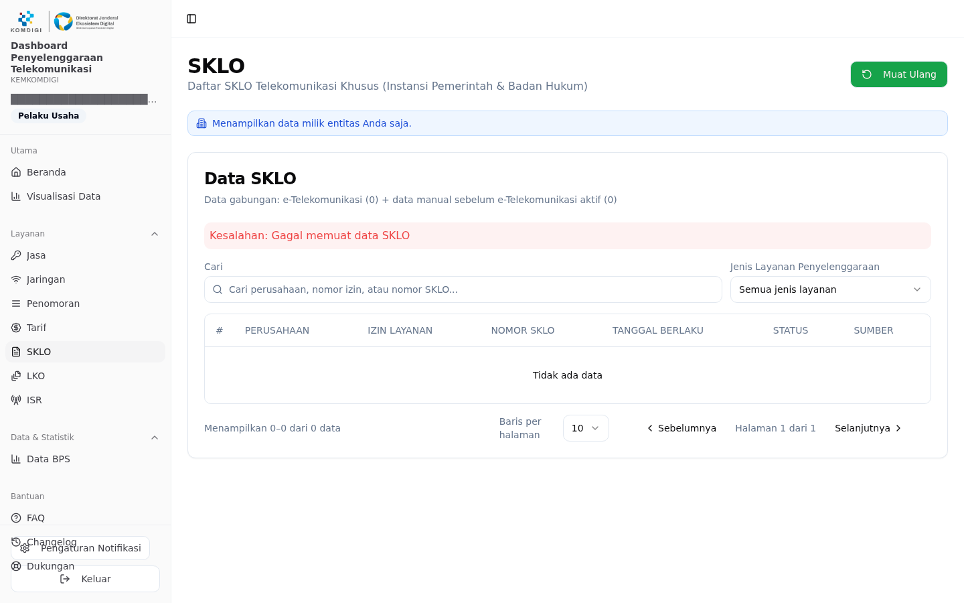The image size is (964, 603).
Task: Go to Selanjutnya page
Action: click(x=868, y=428)
